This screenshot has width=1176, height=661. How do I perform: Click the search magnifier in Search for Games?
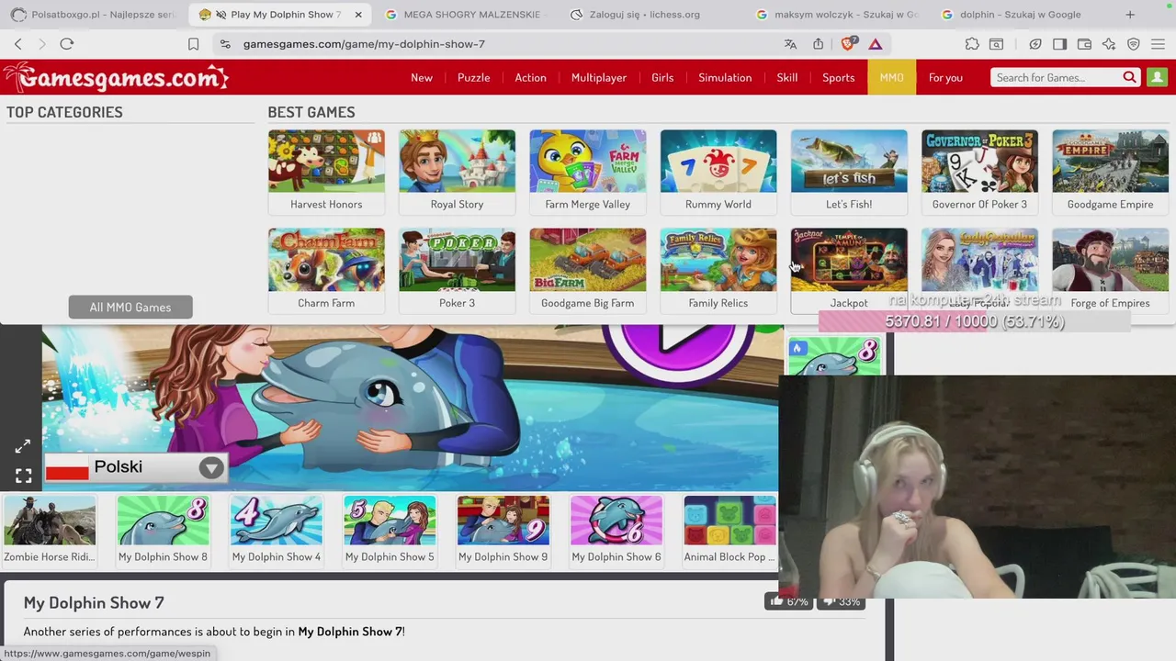click(1129, 77)
